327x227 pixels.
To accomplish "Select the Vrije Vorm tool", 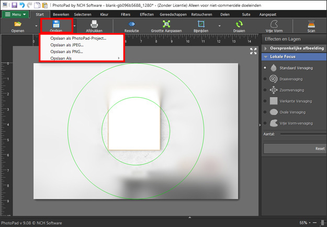I will (x=274, y=26).
